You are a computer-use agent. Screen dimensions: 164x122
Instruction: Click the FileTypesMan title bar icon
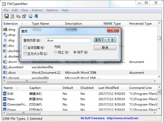coord(4,4)
